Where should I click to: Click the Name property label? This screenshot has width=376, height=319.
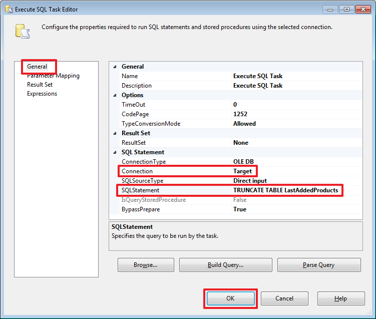pyautogui.click(x=130, y=76)
